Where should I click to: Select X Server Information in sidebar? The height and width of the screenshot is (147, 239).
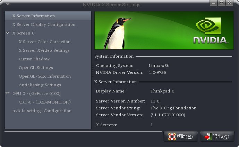[48, 16]
